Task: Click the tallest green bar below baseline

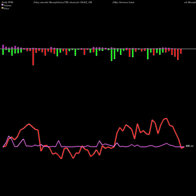Action: click(x=112, y=55)
